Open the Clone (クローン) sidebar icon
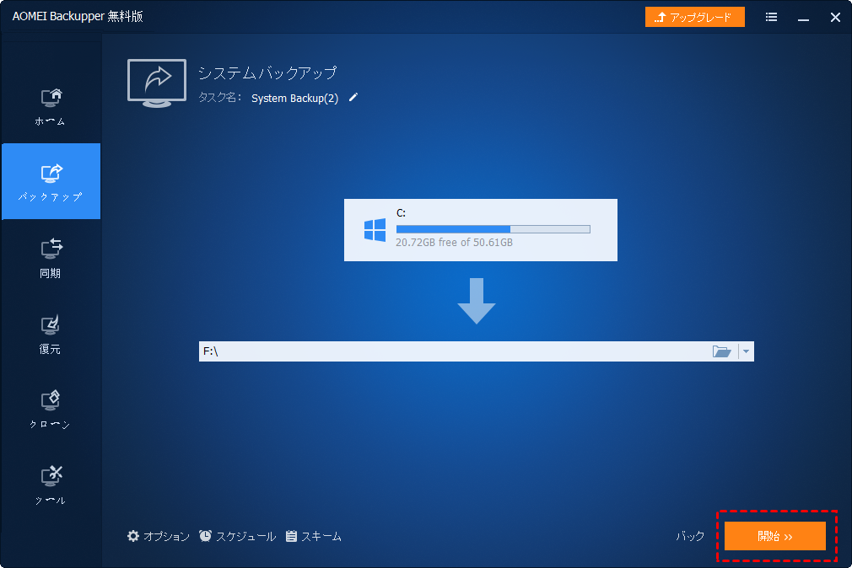This screenshot has height=568, width=852. (51, 410)
